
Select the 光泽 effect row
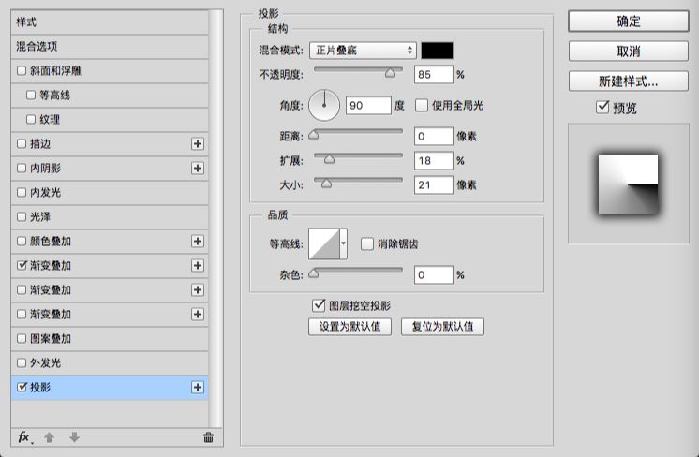click(110, 217)
